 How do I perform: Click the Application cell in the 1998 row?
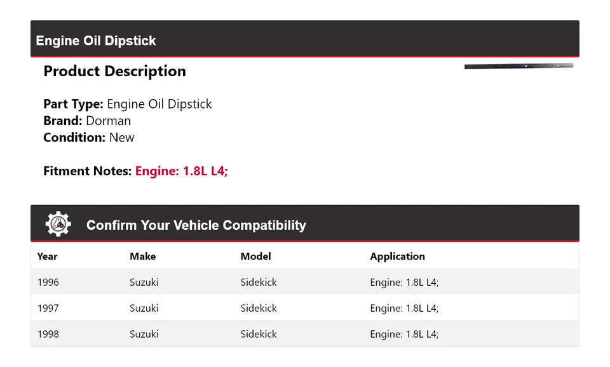(x=404, y=334)
